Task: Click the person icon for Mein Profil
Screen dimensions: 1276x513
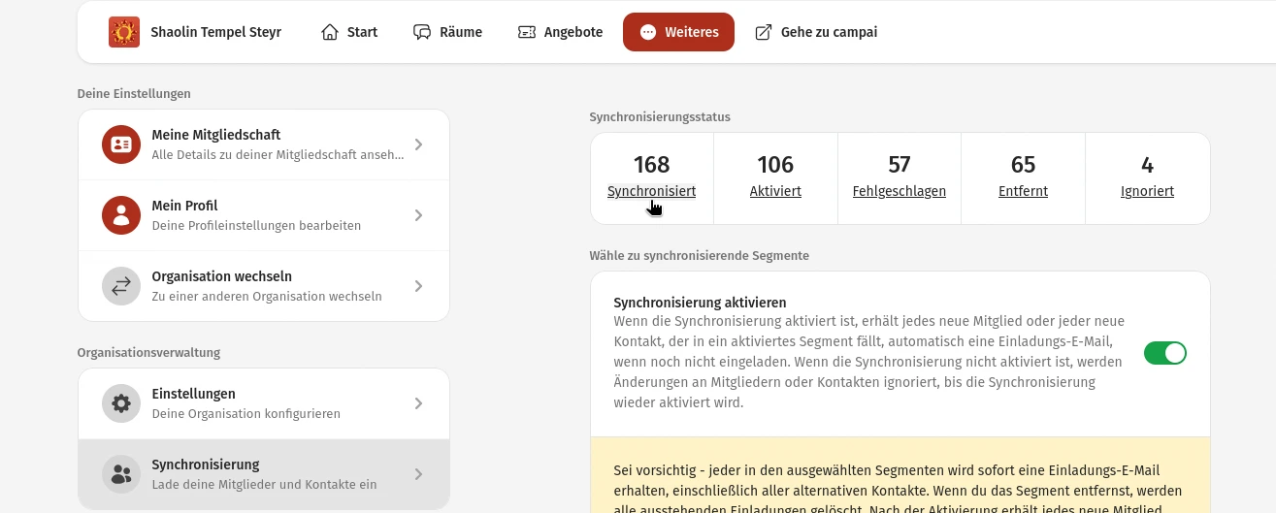Action: pos(121,215)
